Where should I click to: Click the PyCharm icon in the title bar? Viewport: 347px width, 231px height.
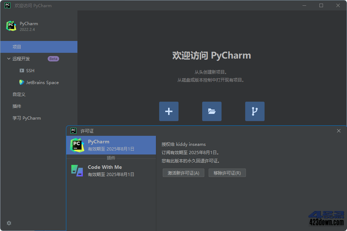pos(7,5)
